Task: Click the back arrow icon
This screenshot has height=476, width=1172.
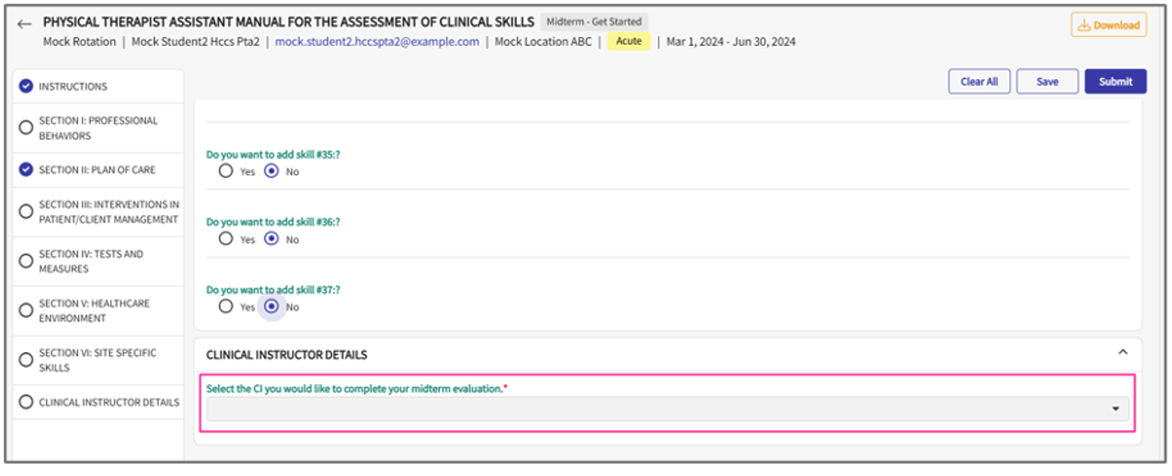Action: pyautogui.click(x=25, y=24)
